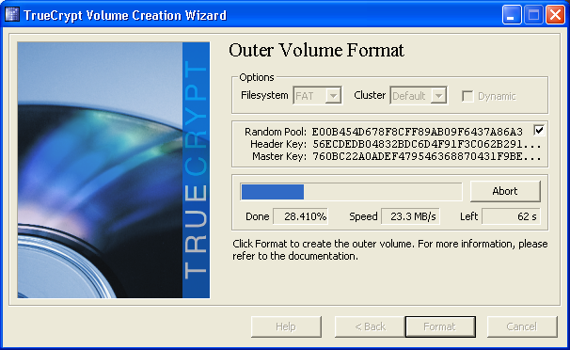Toggle the Random Pool display checkbox
570x350 pixels.
tap(539, 130)
